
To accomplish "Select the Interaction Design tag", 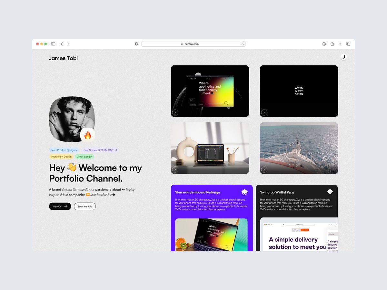I will (x=61, y=157).
